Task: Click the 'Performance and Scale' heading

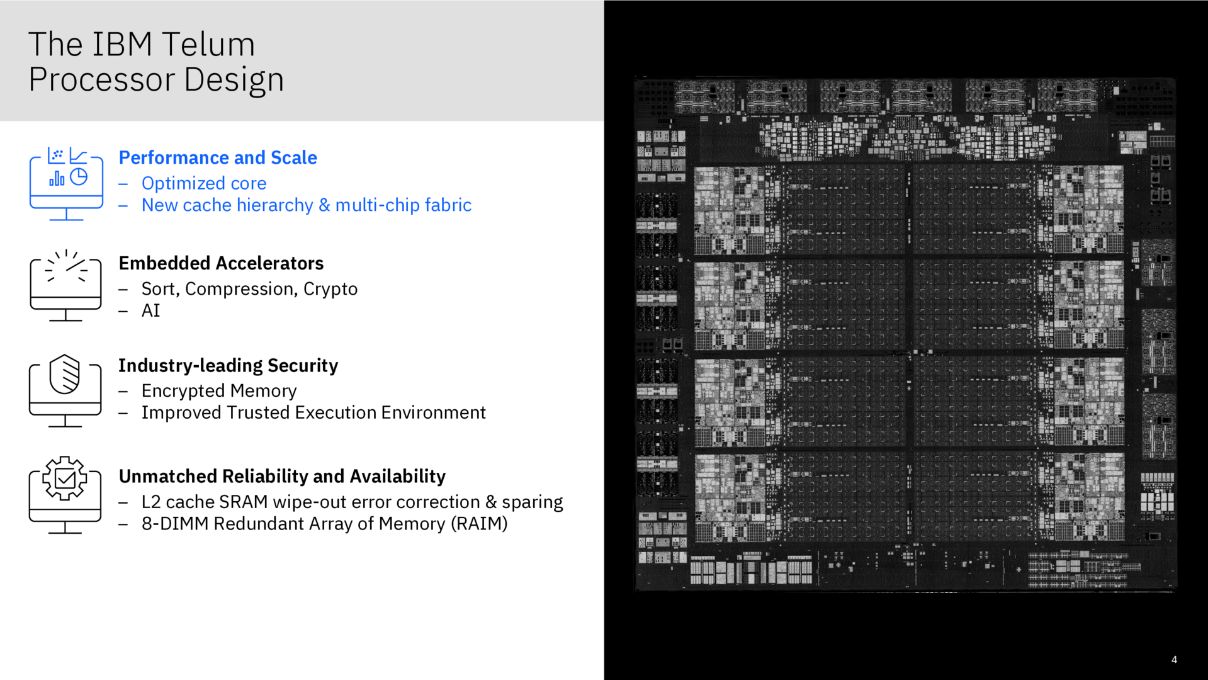Action: click(218, 157)
